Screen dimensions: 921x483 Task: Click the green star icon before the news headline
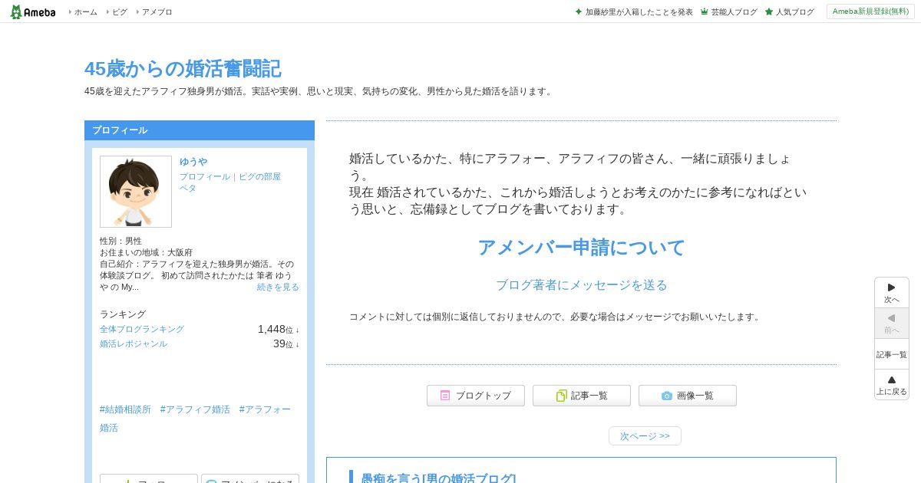pos(579,11)
